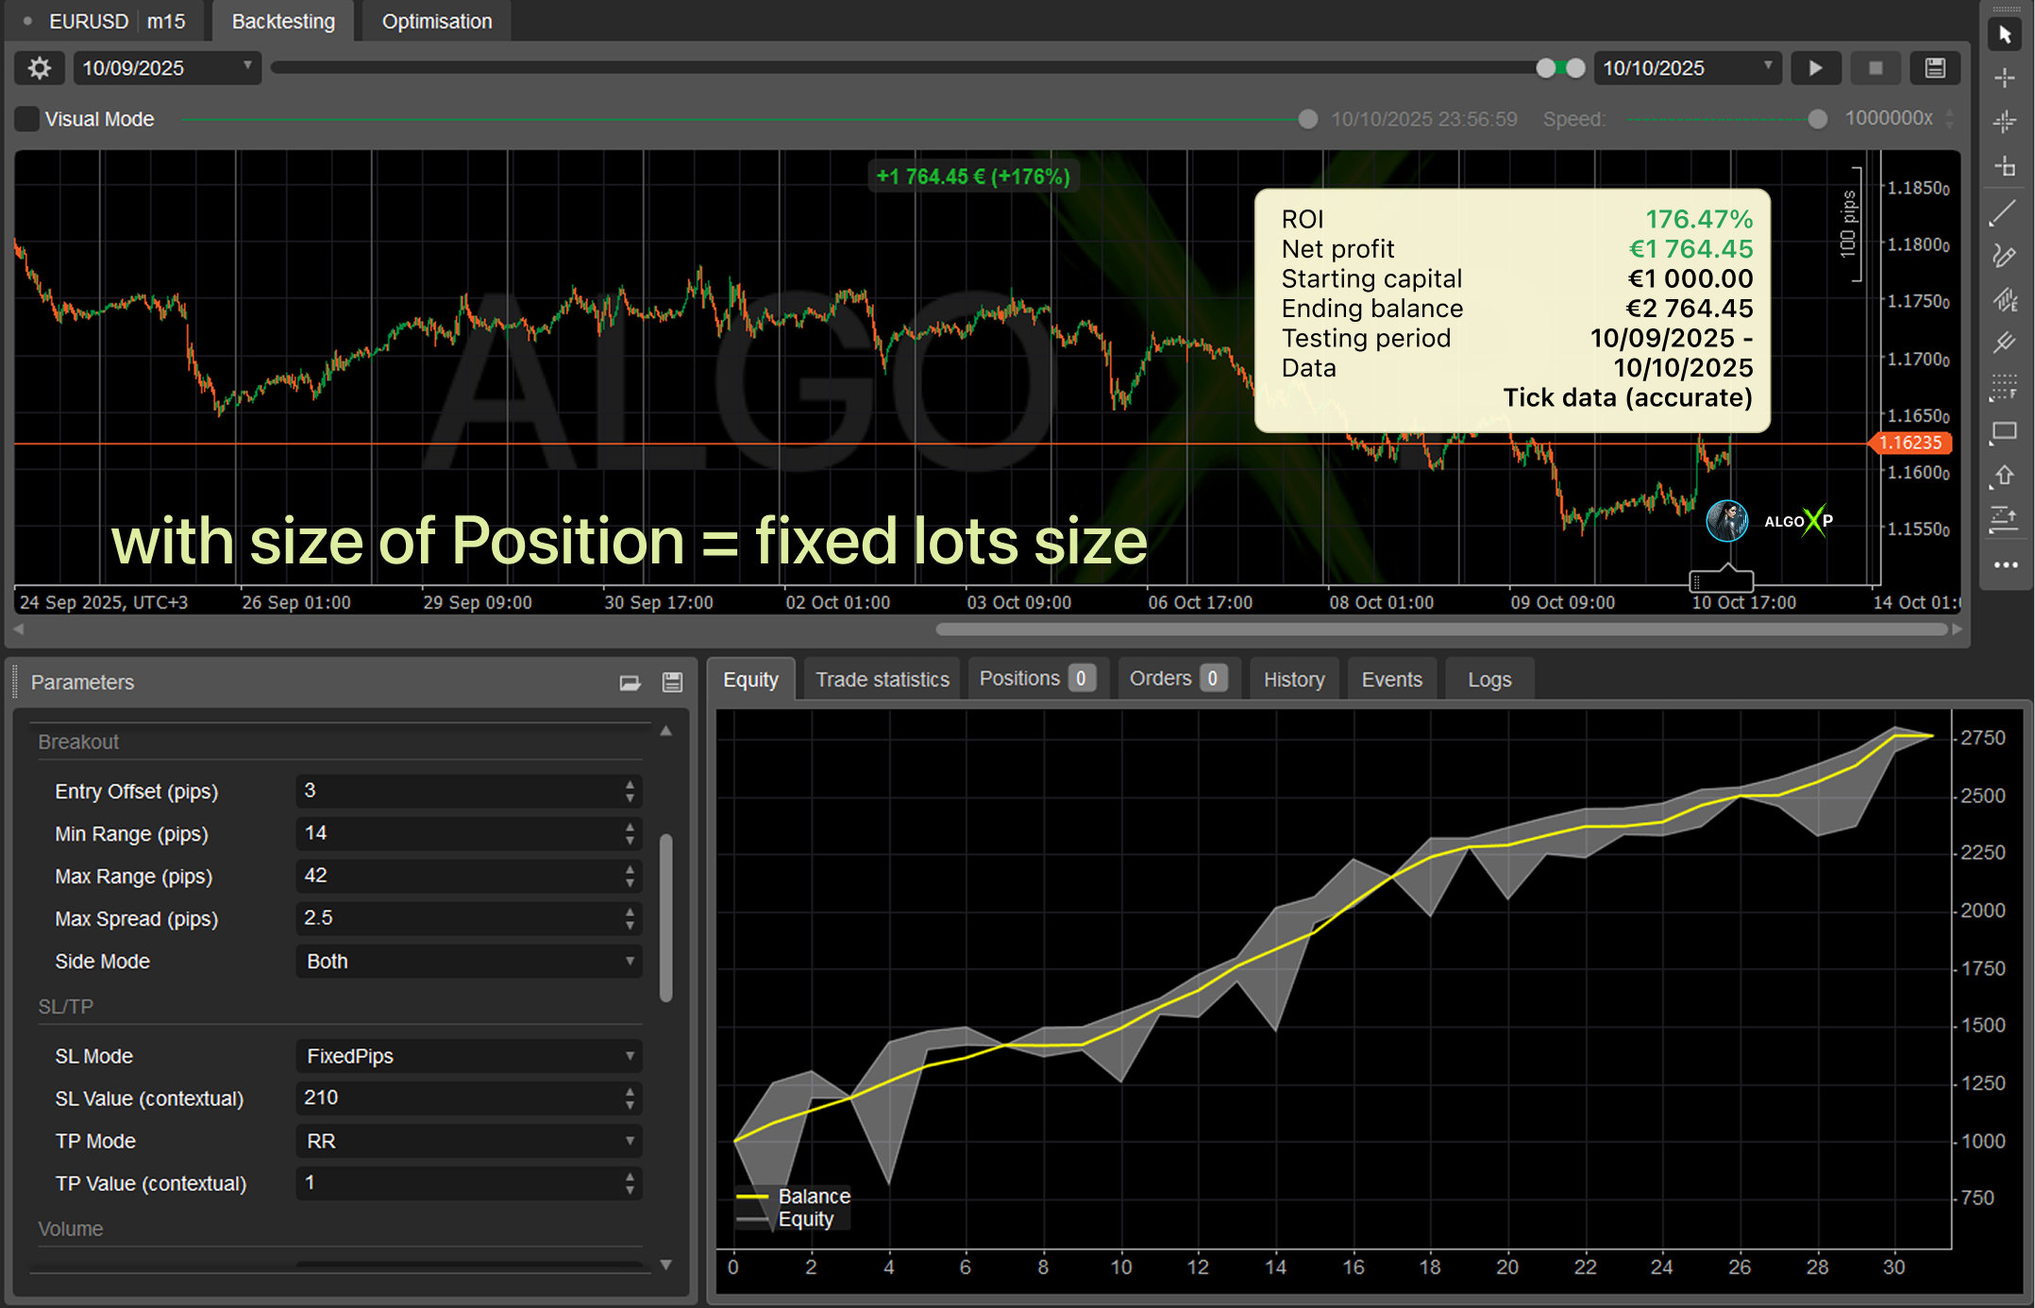Viewport: 2035px width, 1308px height.
Task: Open the Trade statistics tab
Action: coord(882,679)
